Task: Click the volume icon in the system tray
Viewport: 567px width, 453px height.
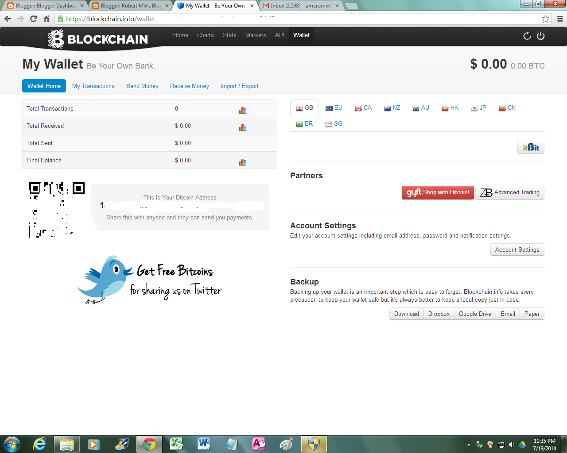Action: pyautogui.click(x=512, y=445)
